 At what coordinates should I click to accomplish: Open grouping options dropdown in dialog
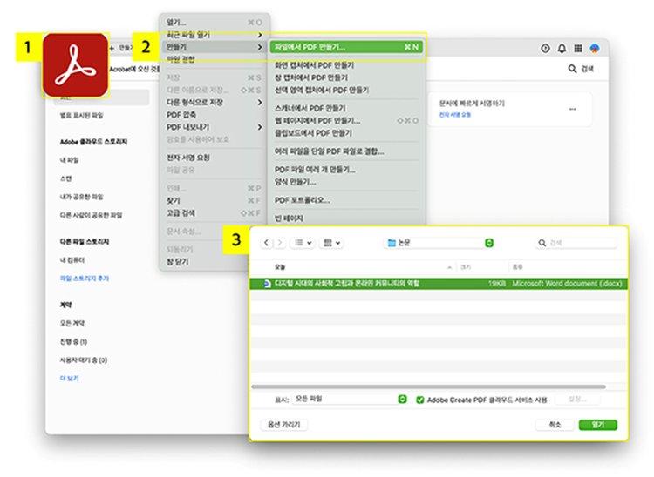click(x=332, y=243)
